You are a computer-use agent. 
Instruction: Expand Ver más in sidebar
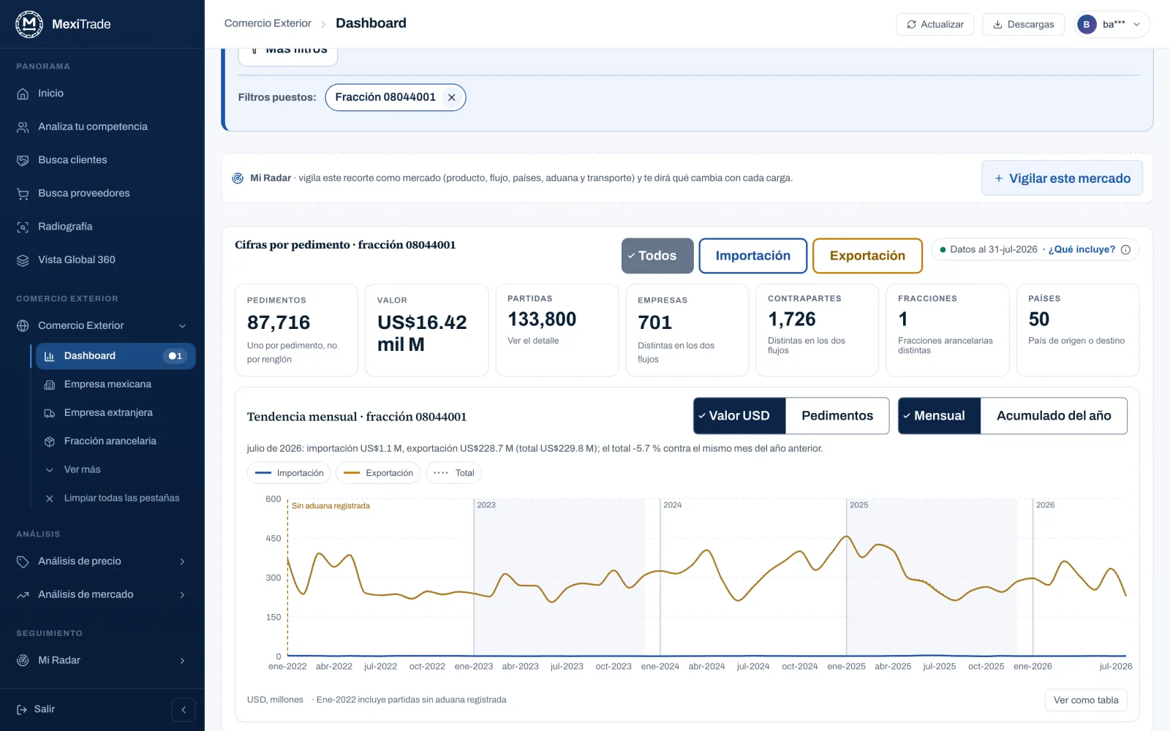(82, 470)
